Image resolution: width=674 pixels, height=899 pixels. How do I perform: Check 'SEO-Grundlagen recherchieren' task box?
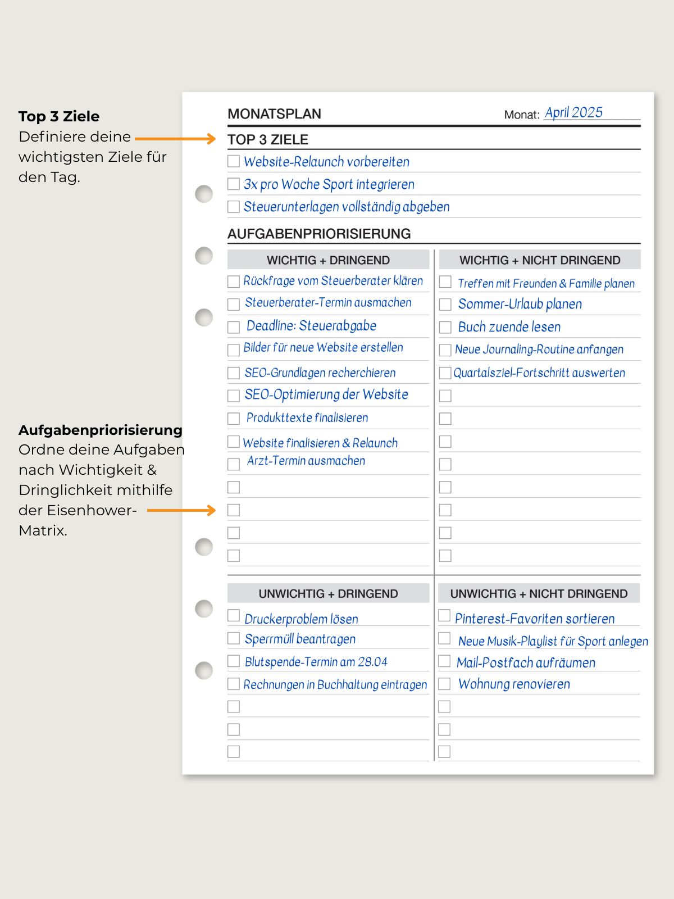[x=234, y=373]
